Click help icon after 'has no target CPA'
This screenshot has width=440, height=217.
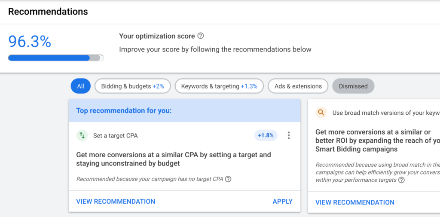click(x=228, y=179)
